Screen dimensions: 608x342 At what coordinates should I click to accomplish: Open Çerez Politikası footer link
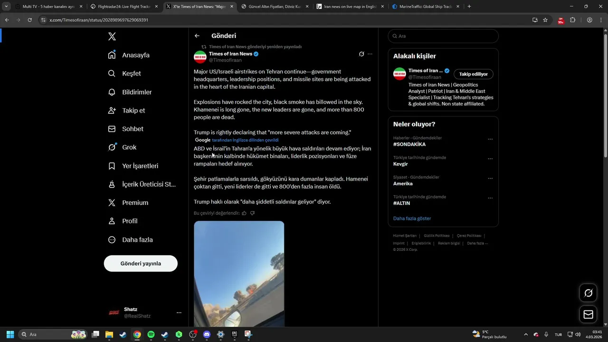[x=469, y=236]
